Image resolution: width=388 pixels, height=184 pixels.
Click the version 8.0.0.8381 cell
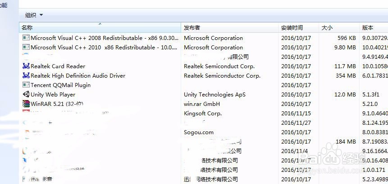point(375,132)
